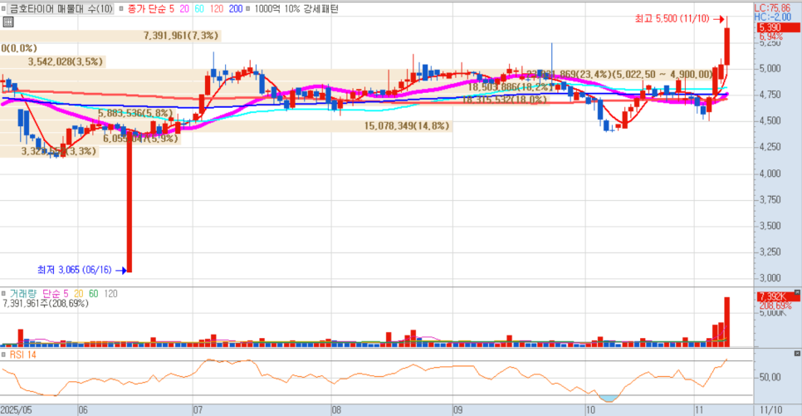Image resolution: width=802 pixels, height=416 pixels.
Task: Click the LC:75.86 value
Action: point(772,8)
